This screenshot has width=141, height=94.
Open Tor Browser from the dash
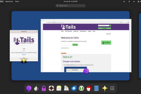point(29,88)
